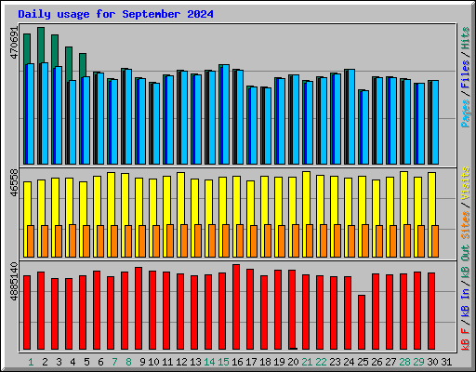Click day label 23 on the axis
The width and height of the screenshot is (476, 372).
click(x=335, y=362)
